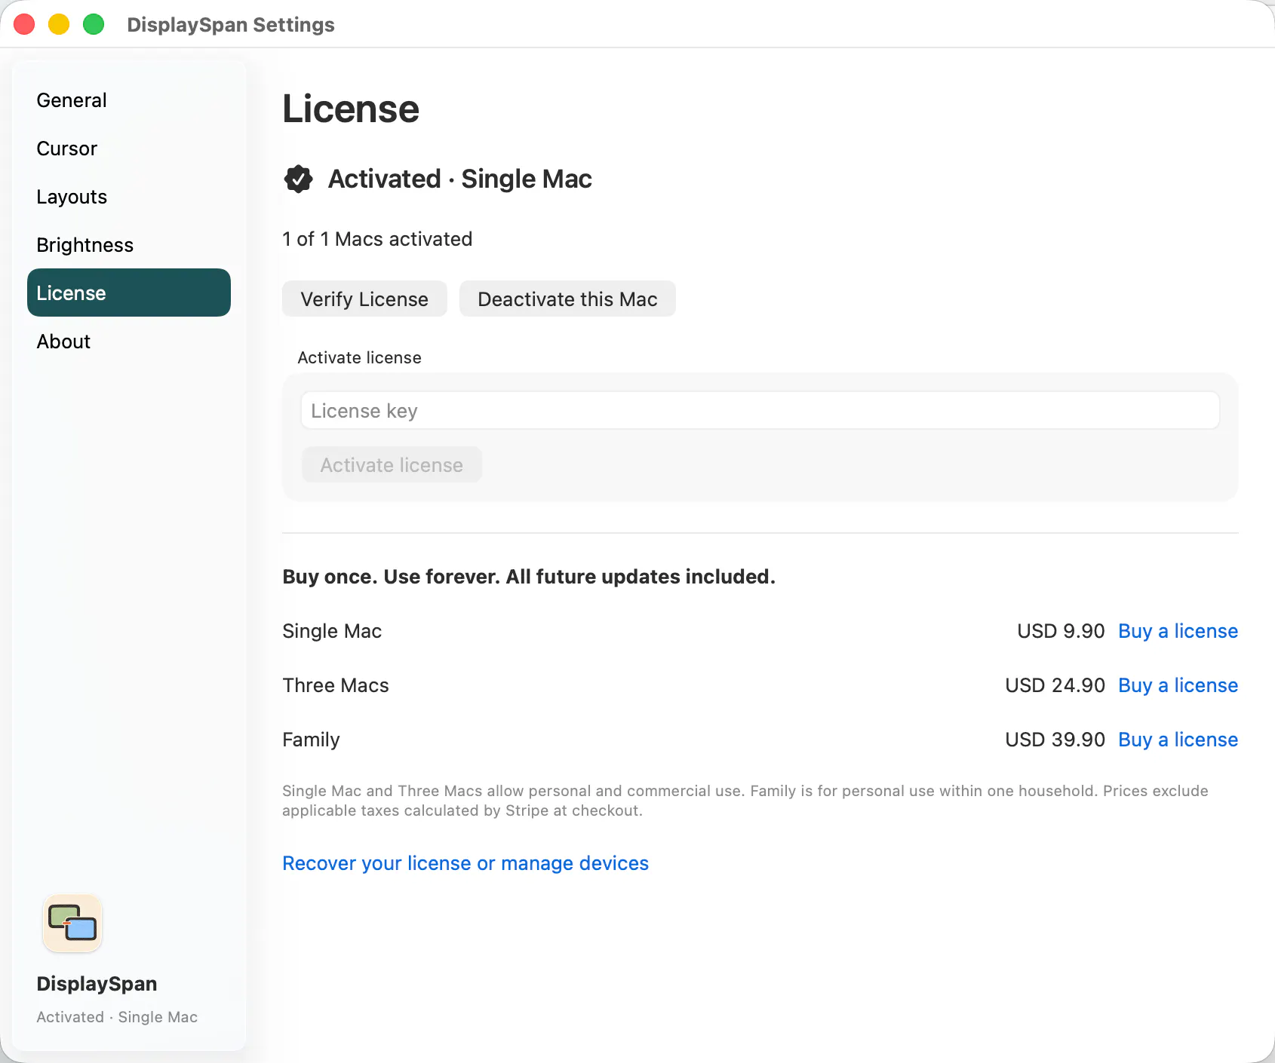Viewport: 1275px width, 1063px height.
Task: Click the "Single Mac" plan name
Action: (x=332, y=631)
